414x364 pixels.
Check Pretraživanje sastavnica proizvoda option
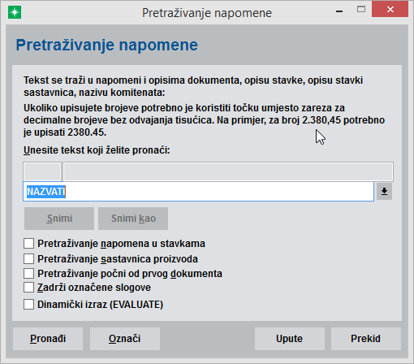pos(28,258)
